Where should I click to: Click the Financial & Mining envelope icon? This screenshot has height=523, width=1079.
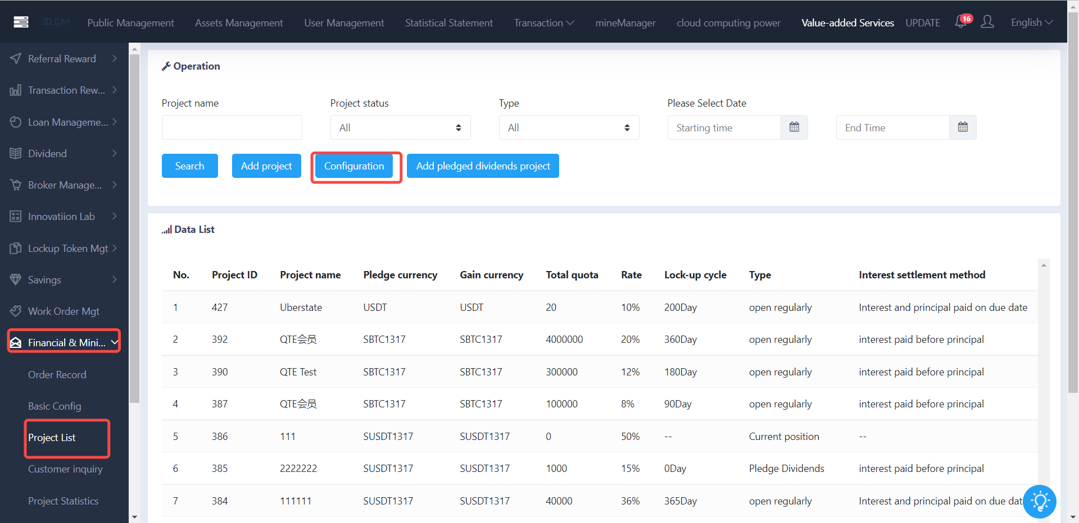(16, 342)
